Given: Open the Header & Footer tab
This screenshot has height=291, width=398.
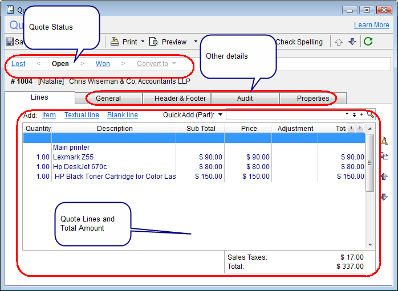Looking at the screenshot, I should click(180, 99).
